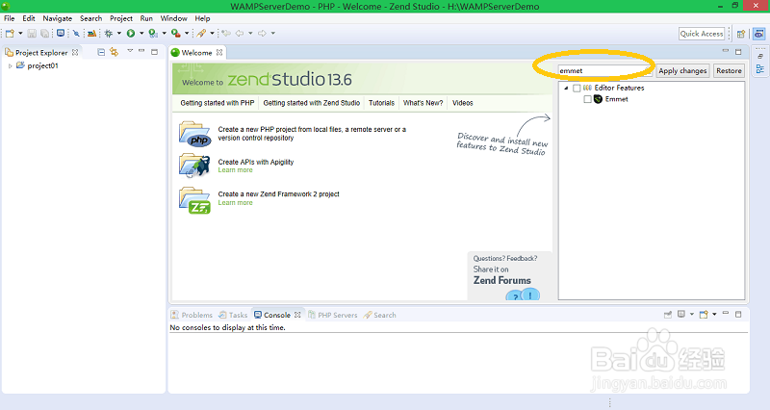Click the Restore button
This screenshot has width=770, height=410.
pos(729,70)
